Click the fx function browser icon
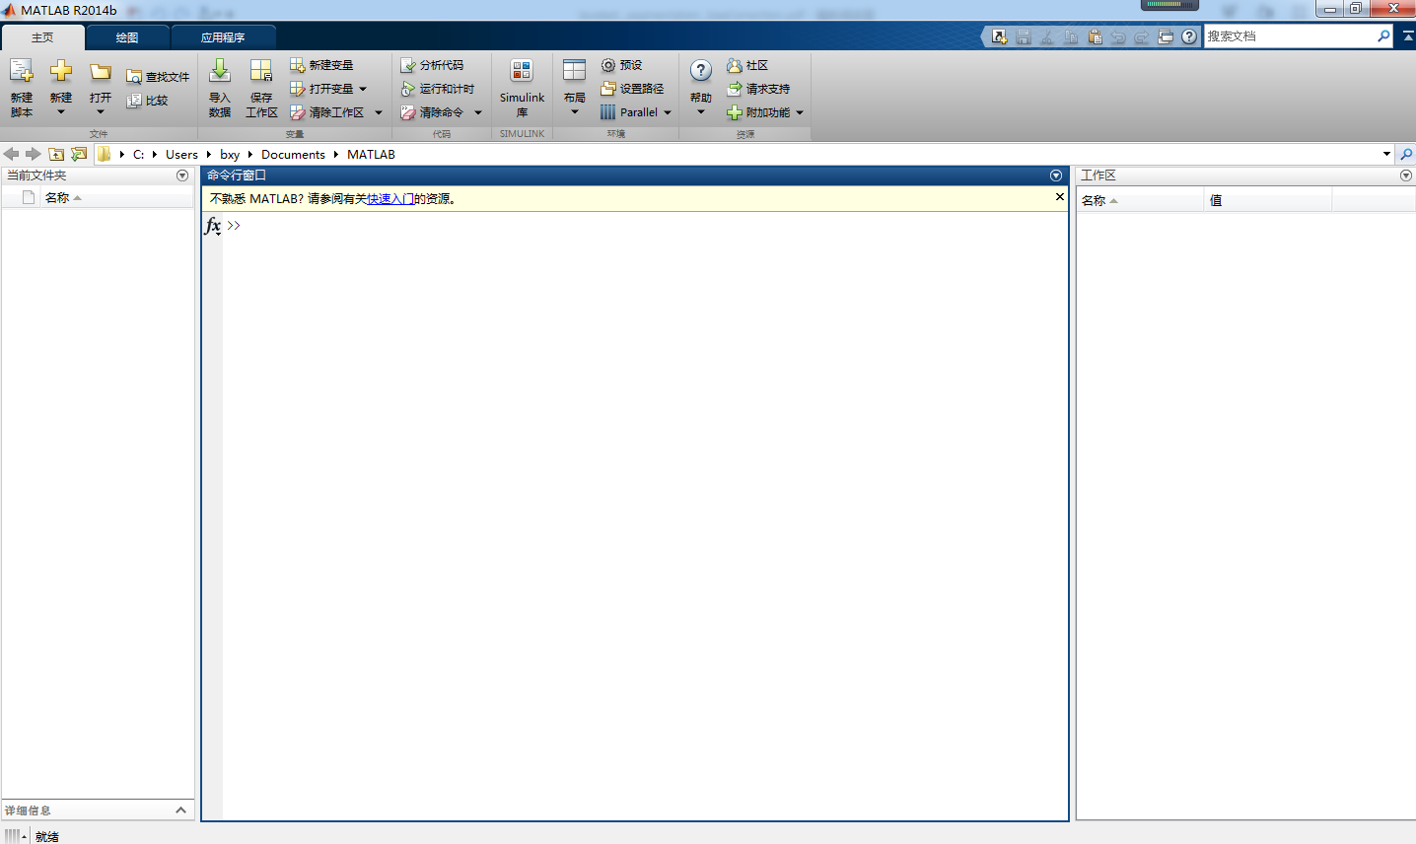 click(x=212, y=226)
